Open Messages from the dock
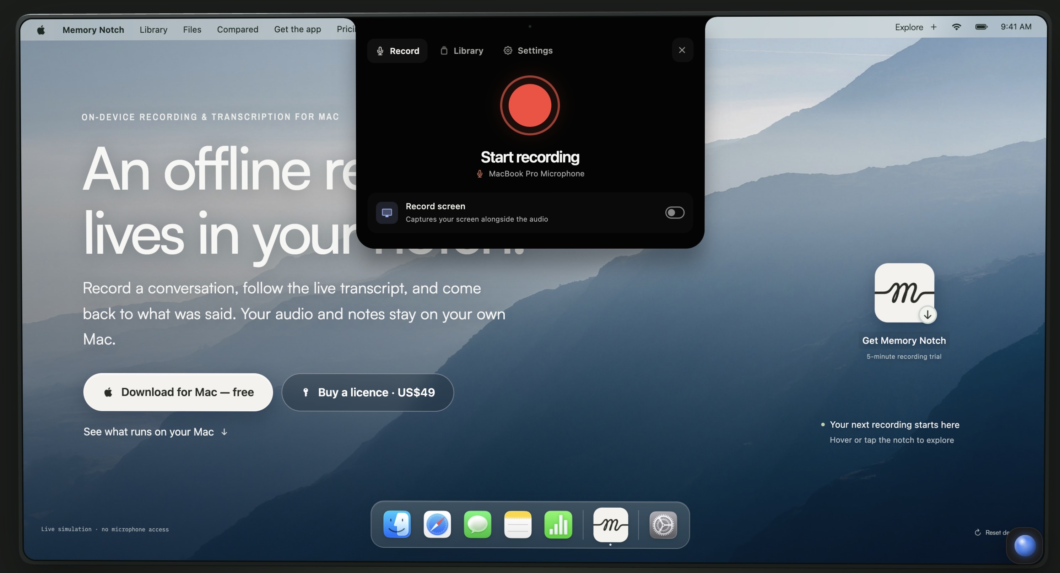 coord(477,524)
